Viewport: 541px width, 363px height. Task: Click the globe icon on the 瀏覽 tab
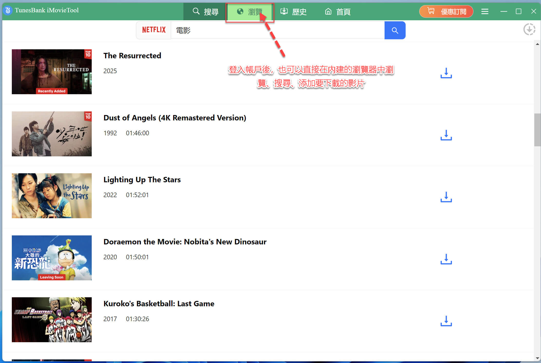click(x=240, y=11)
